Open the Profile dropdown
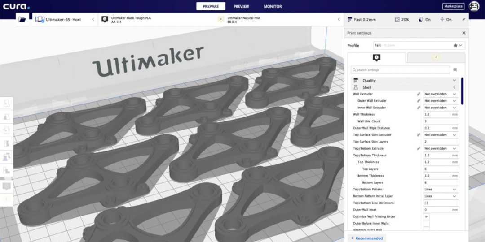485x242 pixels. [419, 45]
